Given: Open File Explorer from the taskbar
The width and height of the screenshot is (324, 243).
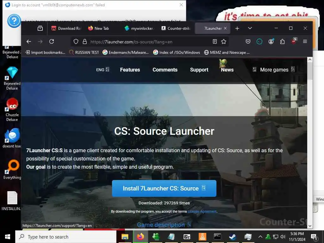Looking at the screenshot, I should [125, 237].
